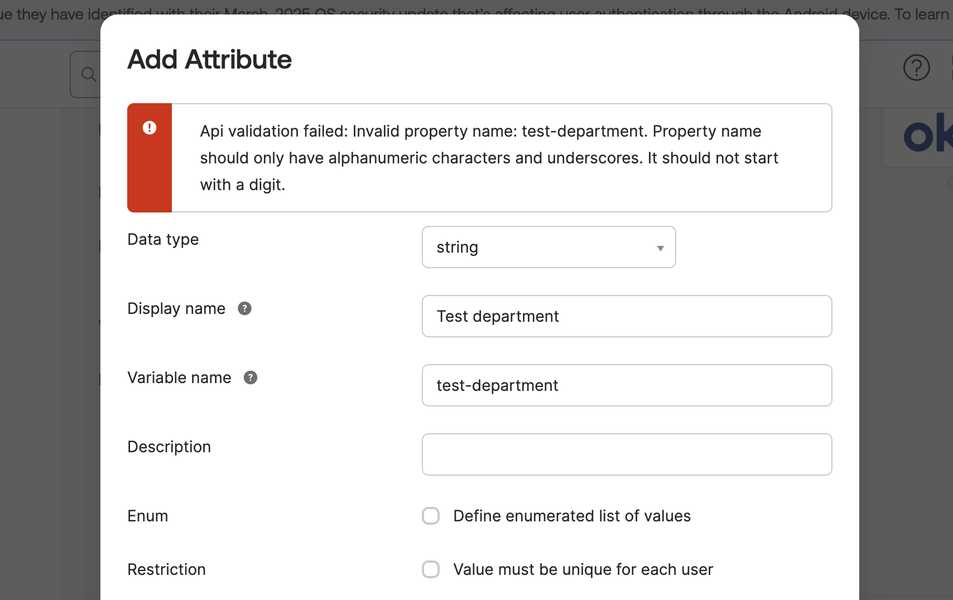Viewport: 953px width, 600px height.
Task: Click the red error exclamation icon
Action: point(150,128)
